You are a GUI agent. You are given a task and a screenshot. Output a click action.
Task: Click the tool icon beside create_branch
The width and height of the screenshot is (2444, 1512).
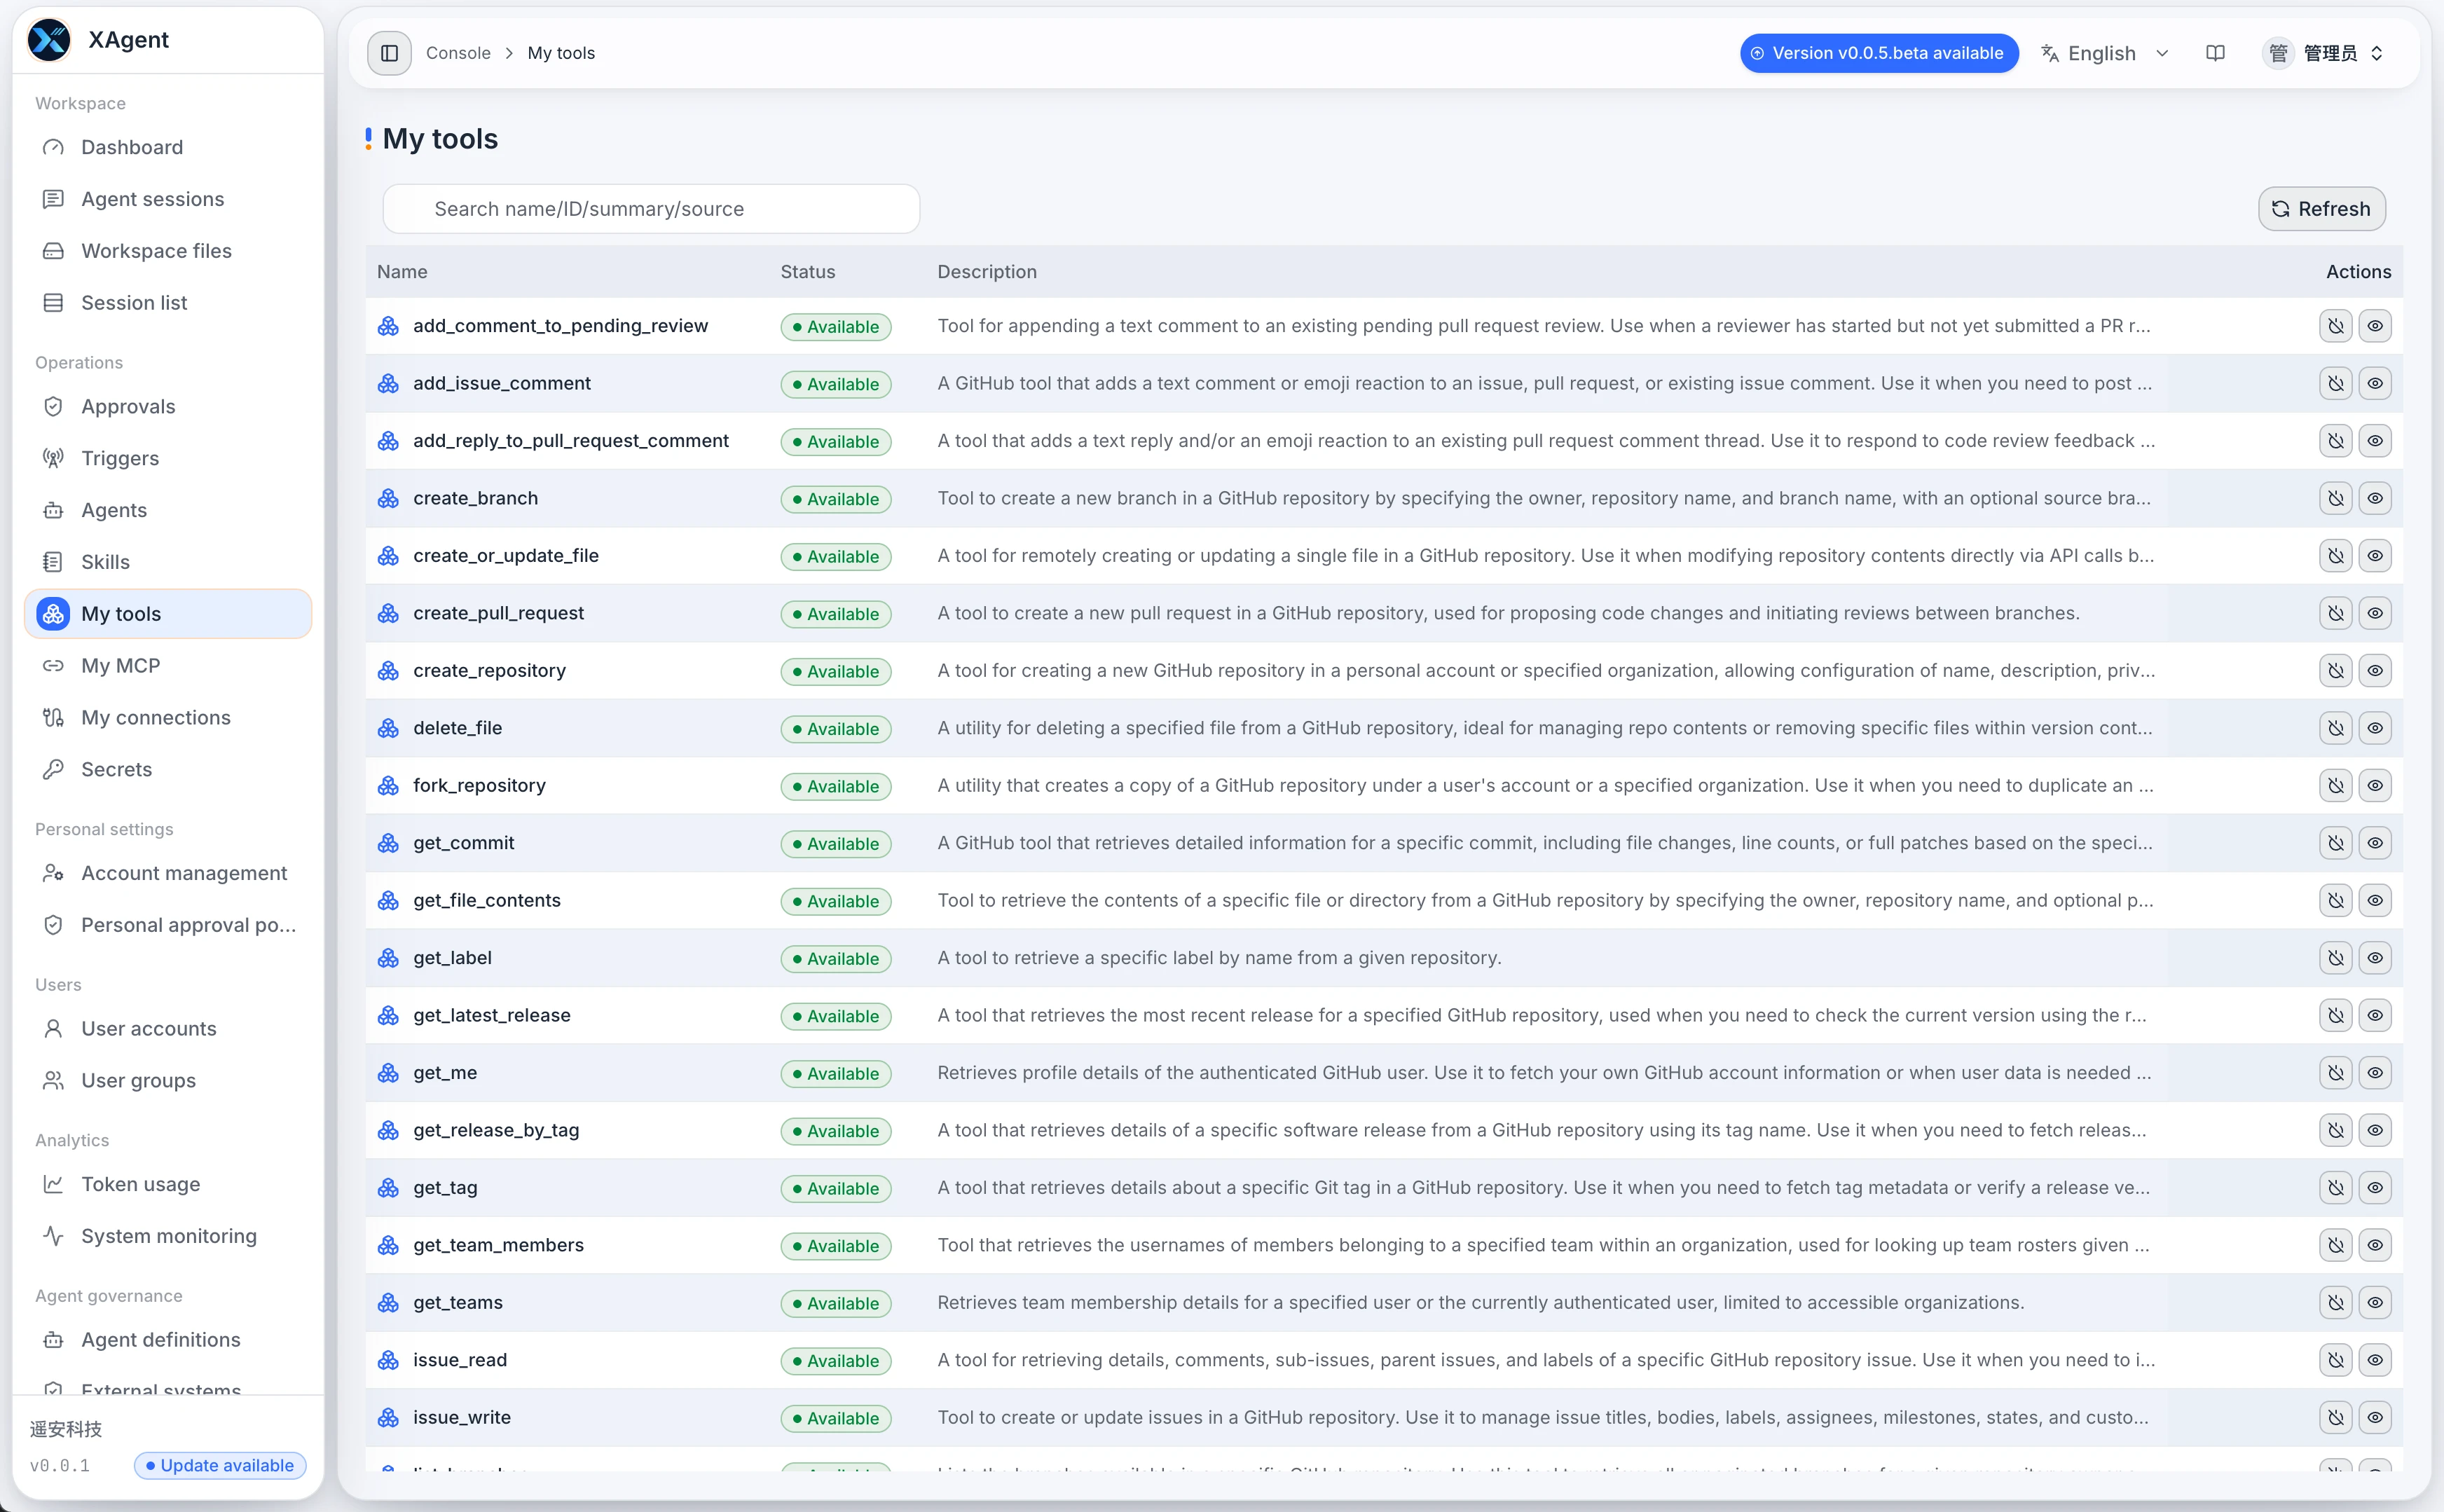pyautogui.click(x=388, y=498)
